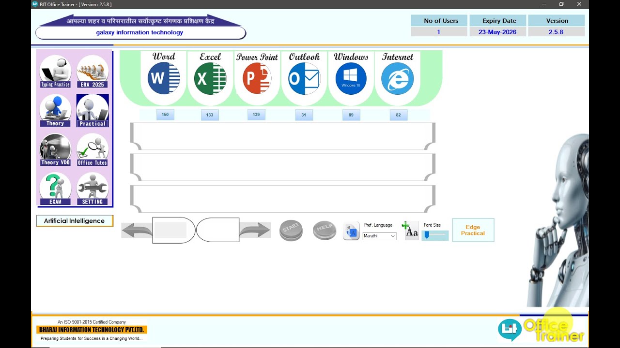This screenshot has width=620, height=348.
Task: Click the font size Aa icon
Action: click(x=410, y=231)
